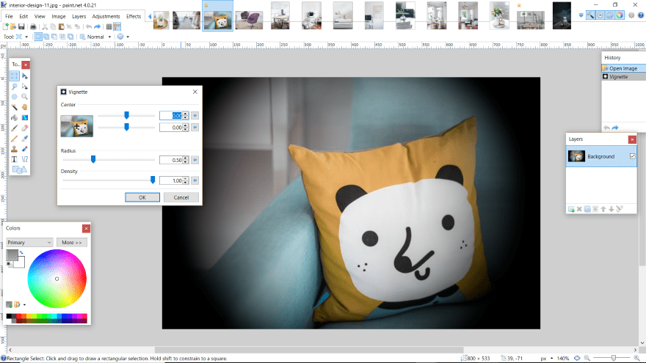Open the Primary color dropdown

pos(29,242)
